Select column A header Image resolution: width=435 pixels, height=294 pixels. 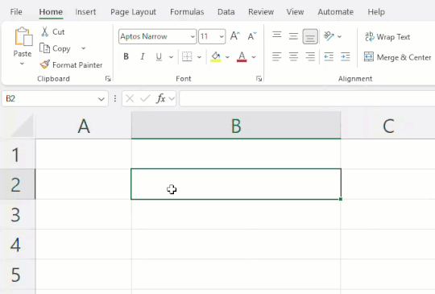pyautogui.click(x=84, y=126)
